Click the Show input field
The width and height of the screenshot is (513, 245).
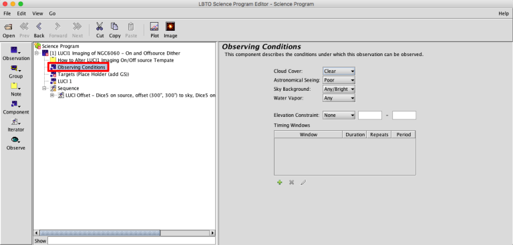click(132, 241)
